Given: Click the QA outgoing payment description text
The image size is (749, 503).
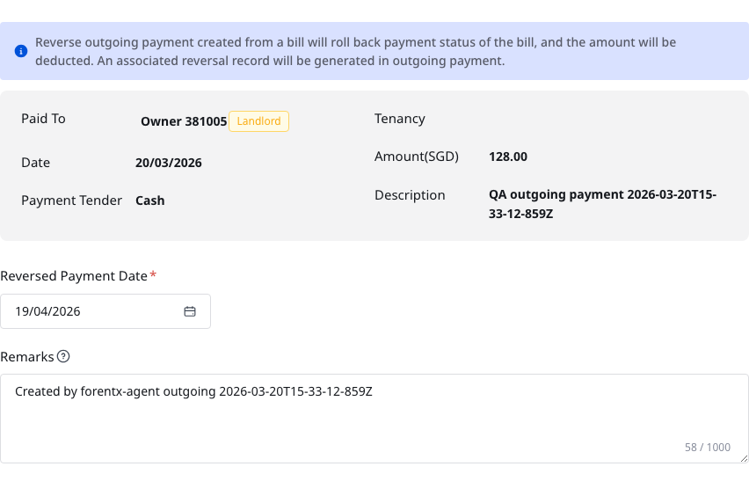Looking at the screenshot, I should pyautogui.click(x=602, y=204).
